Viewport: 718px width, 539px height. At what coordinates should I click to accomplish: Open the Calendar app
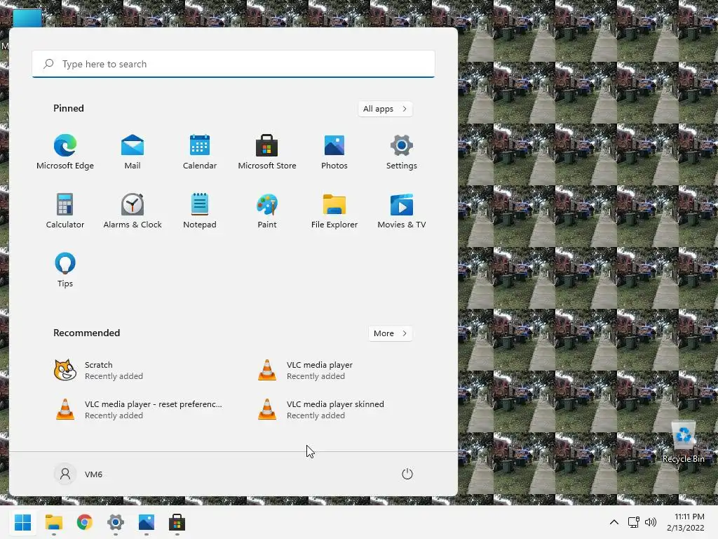click(x=200, y=152)
